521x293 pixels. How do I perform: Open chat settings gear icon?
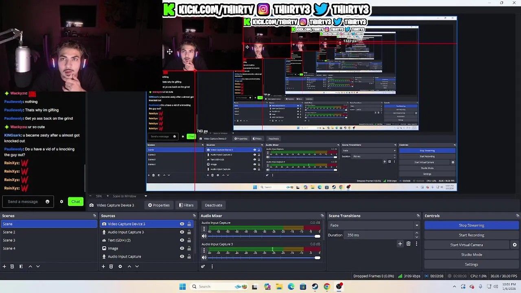61,201
